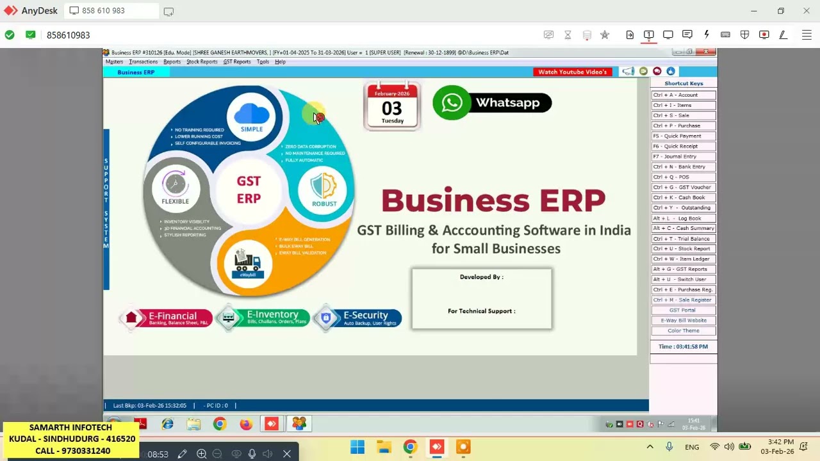Click Ctrl + P - Purchase shortcut
Image resolution: width=820 pixels, height=461 pixels.
(684, 125)
